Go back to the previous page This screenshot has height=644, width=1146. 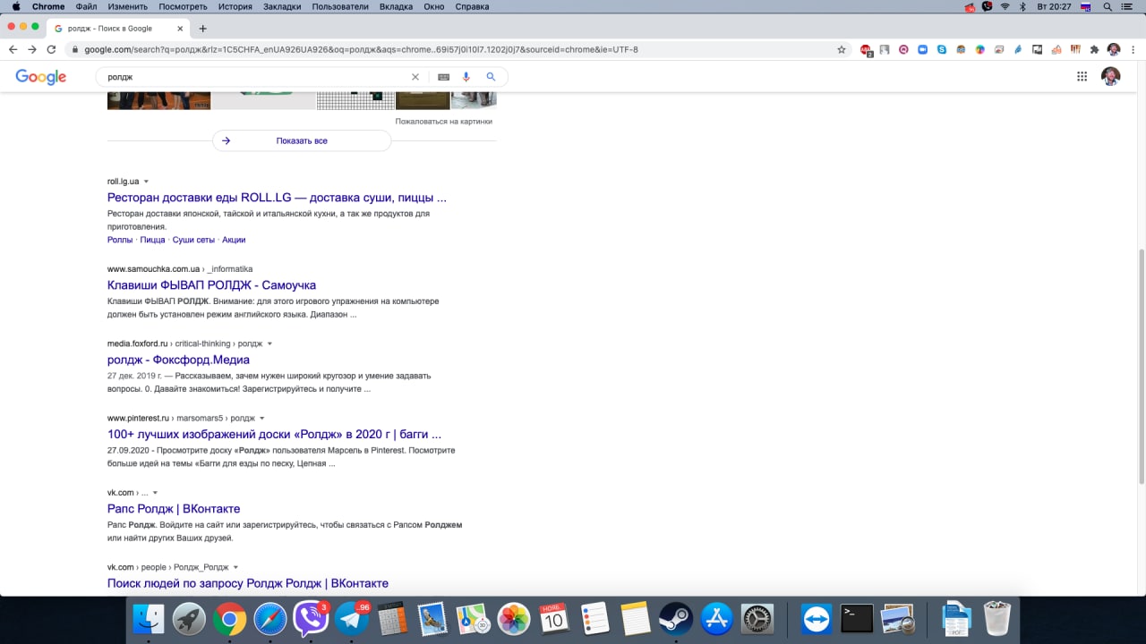(13, 49)
